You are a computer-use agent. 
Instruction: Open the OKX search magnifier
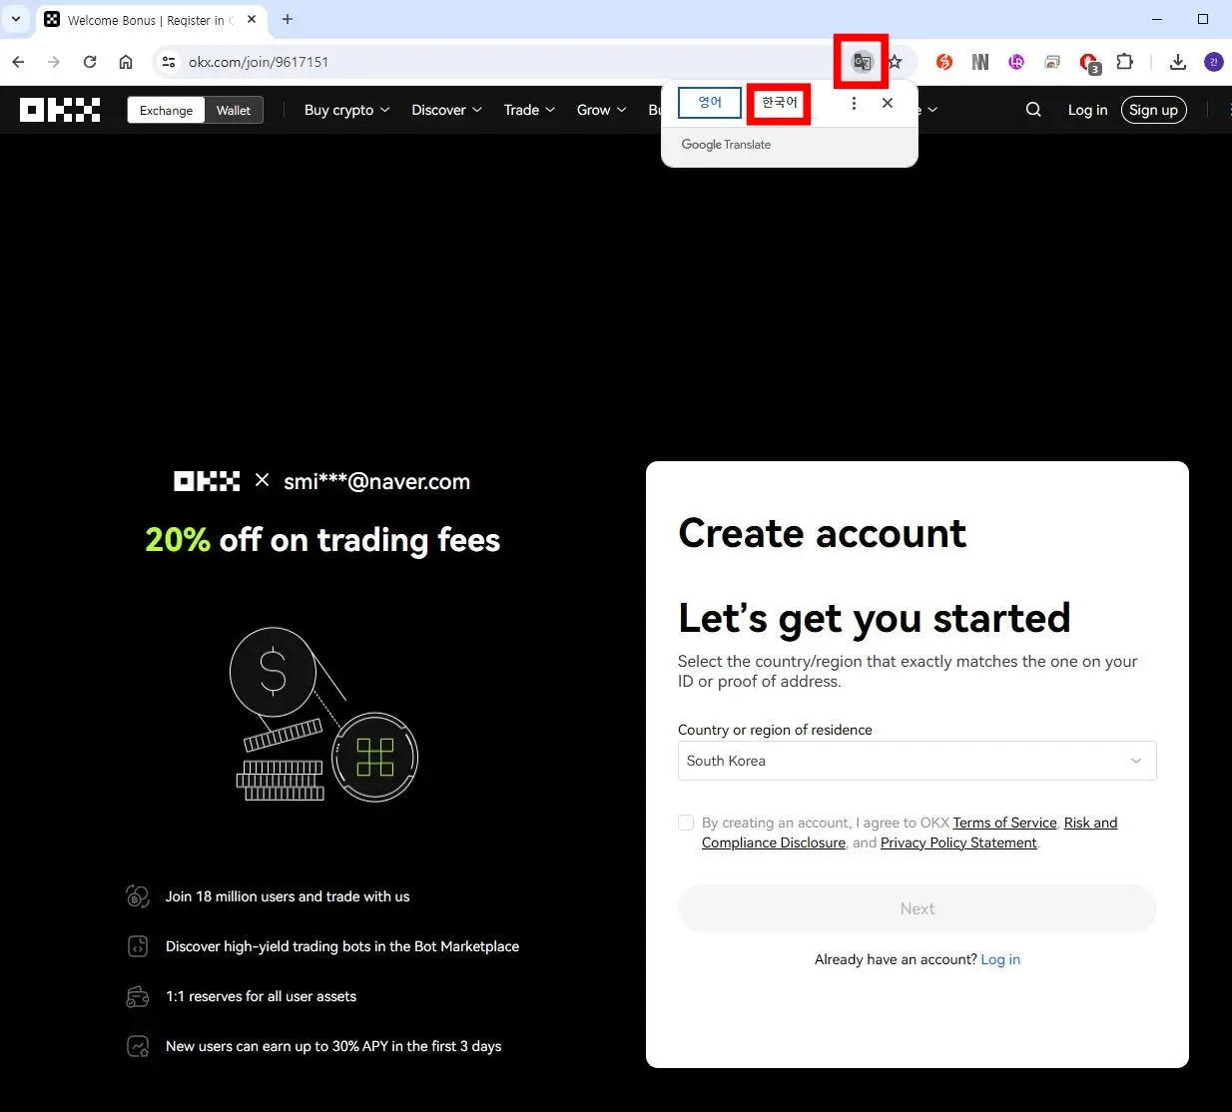[x=1033, y=110]
